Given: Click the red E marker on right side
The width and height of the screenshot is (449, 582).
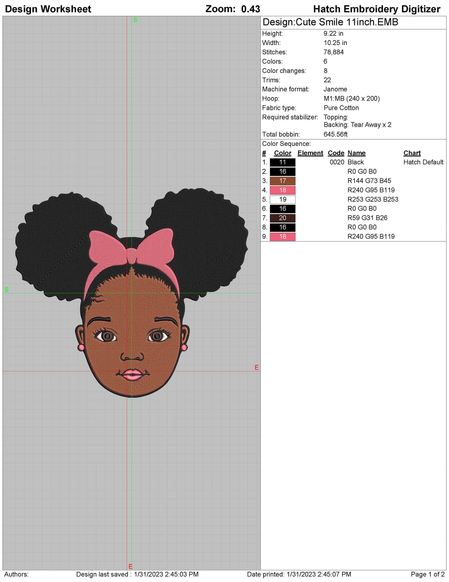Looking at the screenshot, I should pos(256,368).
